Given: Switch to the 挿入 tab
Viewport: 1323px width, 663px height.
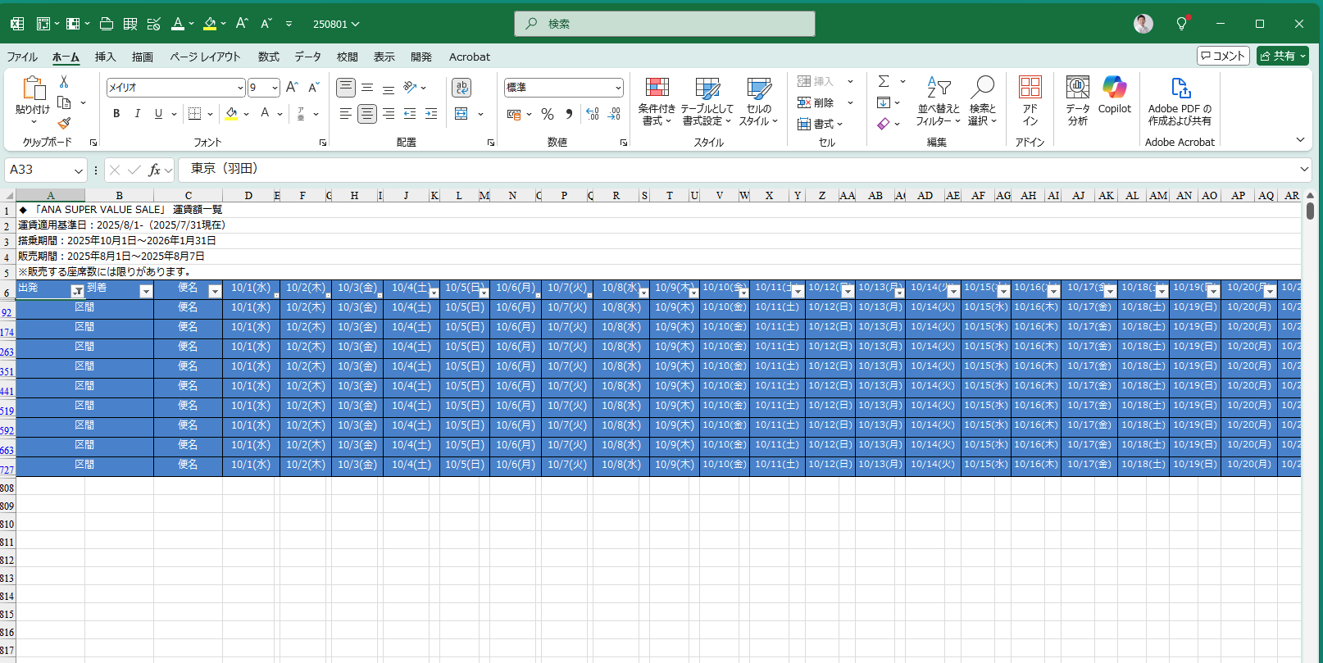Looking at the screenshot, I should coord(105,57).
